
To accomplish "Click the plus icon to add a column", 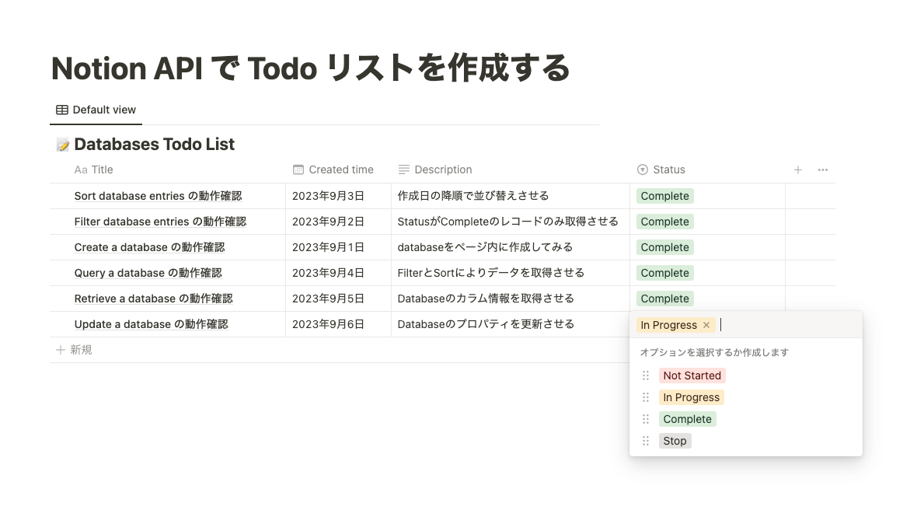I will 798,170.
